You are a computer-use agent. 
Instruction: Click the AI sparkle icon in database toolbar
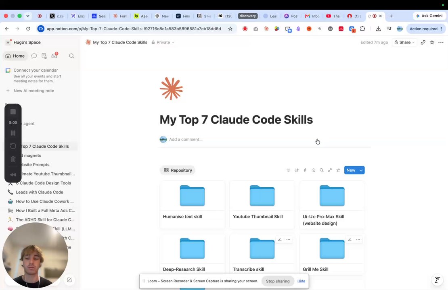coord(314,170)
